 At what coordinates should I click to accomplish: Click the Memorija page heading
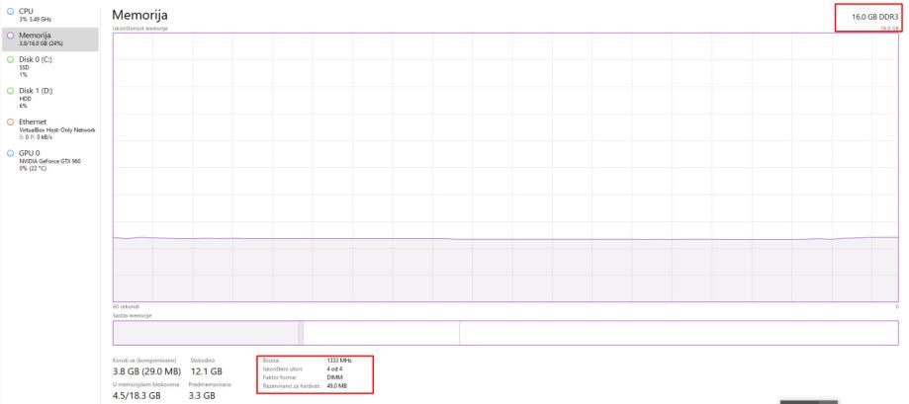139,15
